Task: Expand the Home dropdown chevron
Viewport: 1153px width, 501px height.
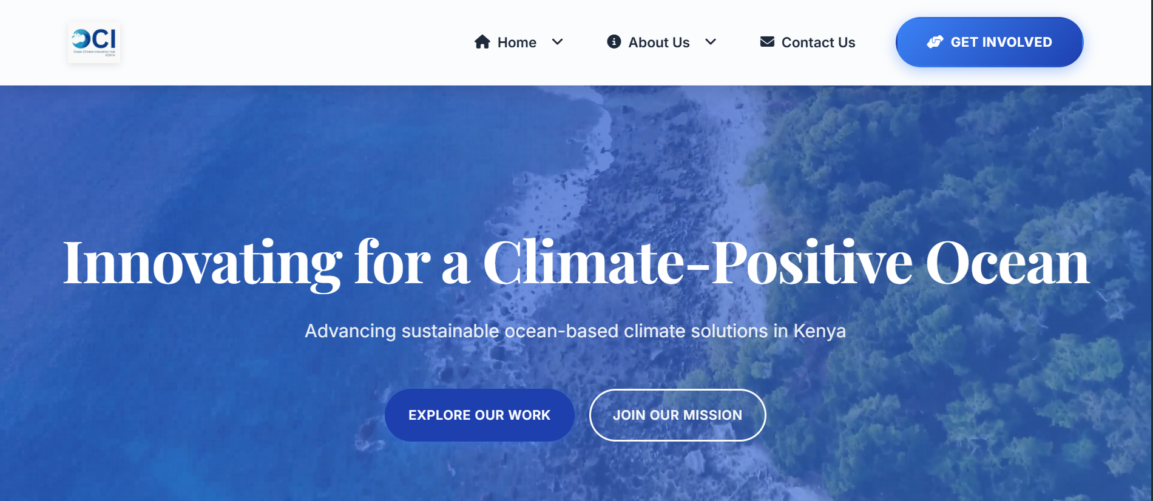Action: [557, 42]
